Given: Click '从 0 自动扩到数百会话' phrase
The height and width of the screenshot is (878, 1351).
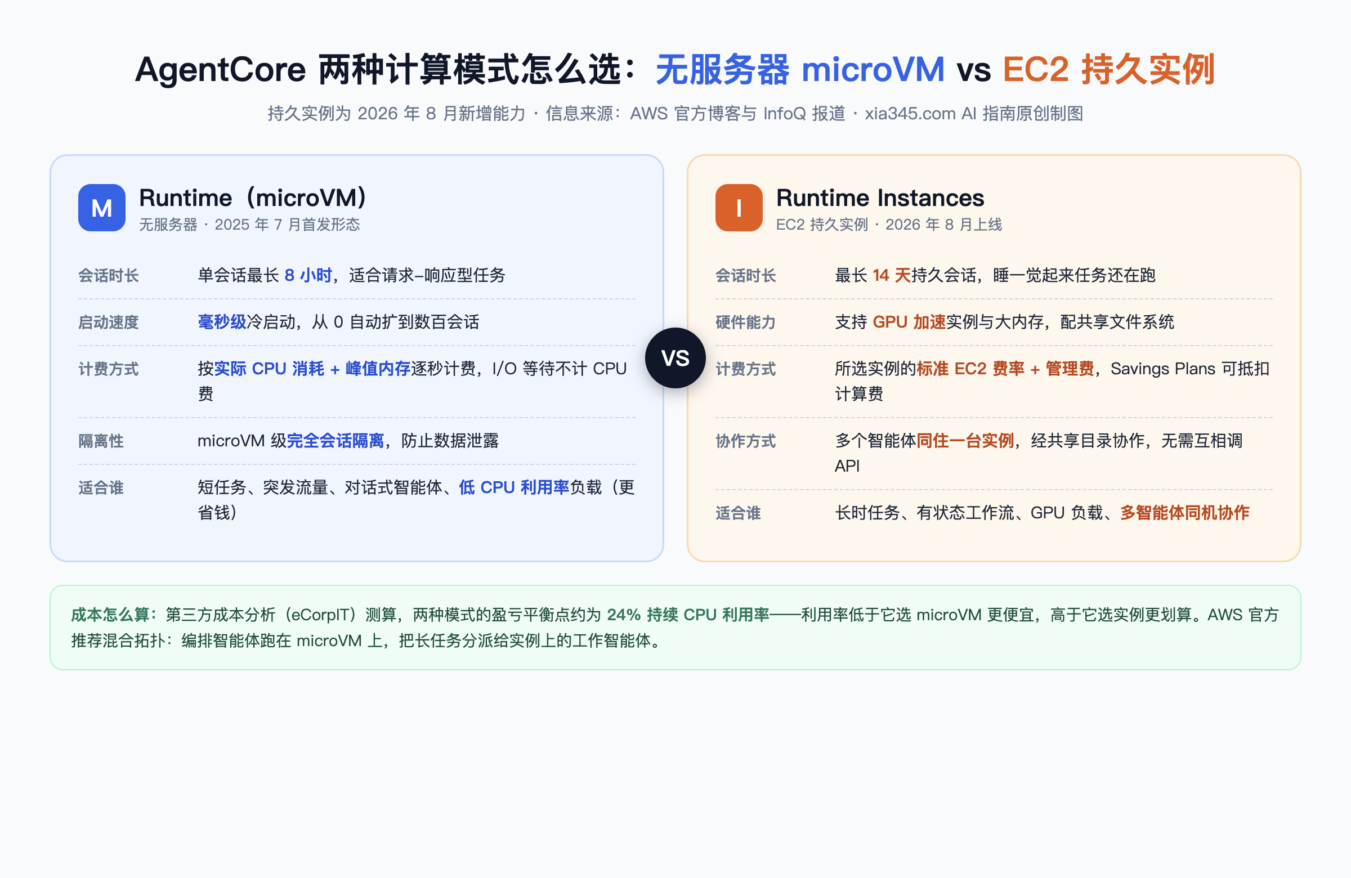Looking at the screenshot, I should 396,322.
